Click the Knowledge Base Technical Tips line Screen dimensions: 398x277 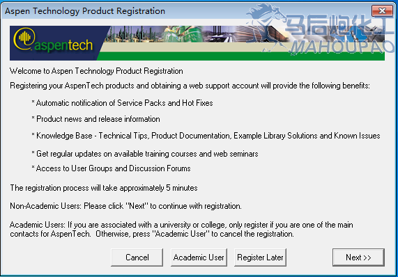point(206,136)
